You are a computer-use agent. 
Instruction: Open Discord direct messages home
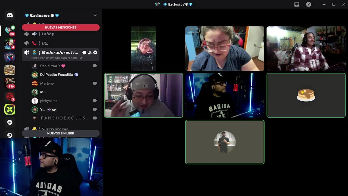pos(10,16)
